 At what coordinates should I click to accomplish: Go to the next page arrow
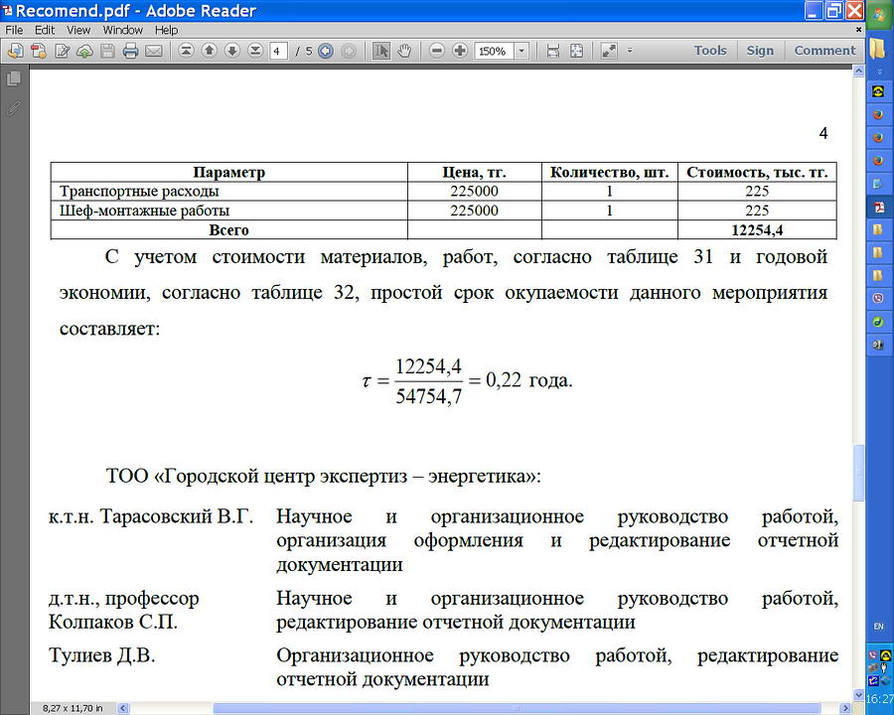[232, 51]
